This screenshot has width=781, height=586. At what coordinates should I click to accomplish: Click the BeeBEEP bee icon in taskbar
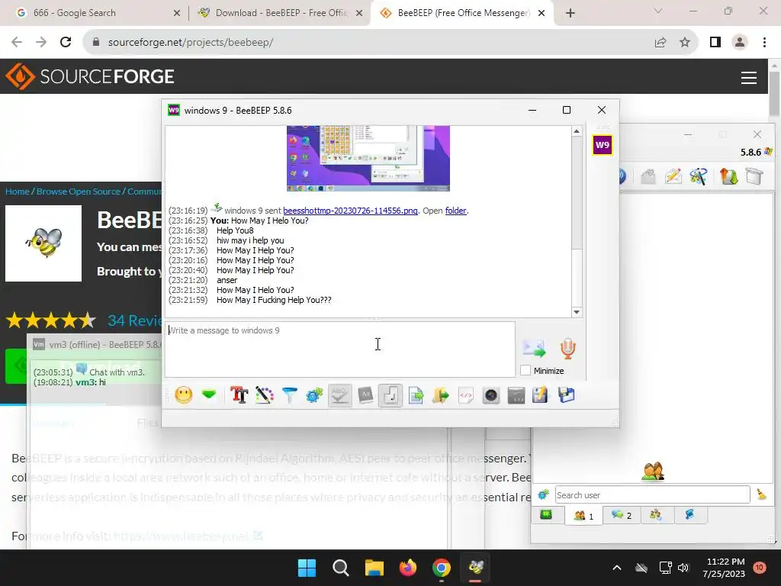(476, 568)
